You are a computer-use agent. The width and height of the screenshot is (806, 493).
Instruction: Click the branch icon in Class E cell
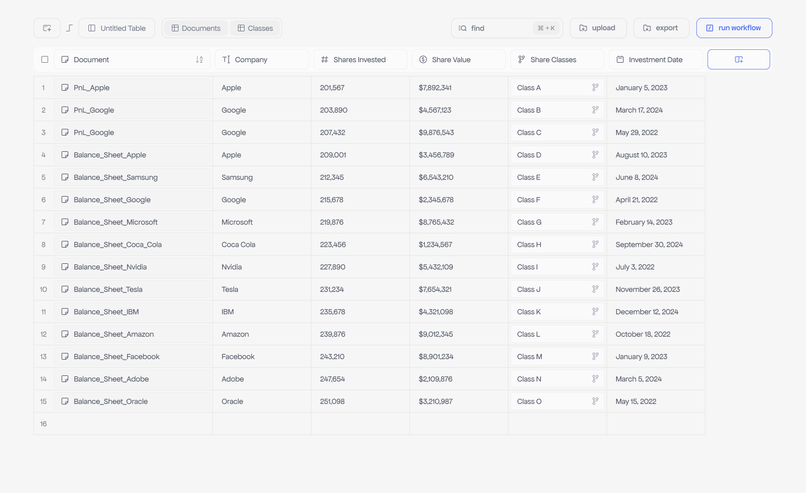[x=596, y=177]
